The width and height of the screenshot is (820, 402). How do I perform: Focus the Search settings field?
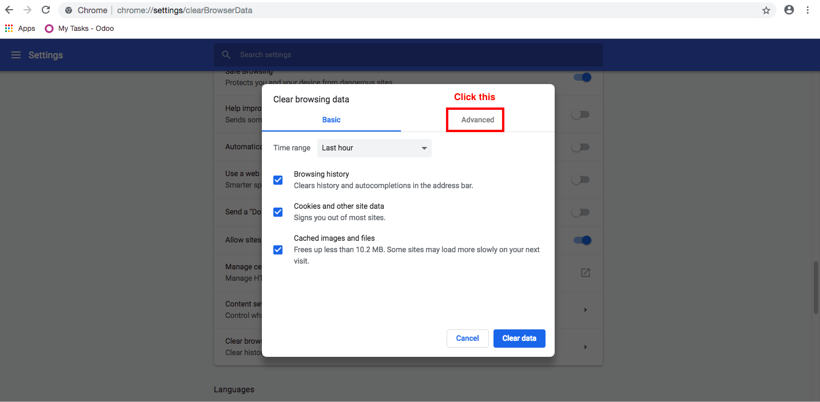pos(408,55)
